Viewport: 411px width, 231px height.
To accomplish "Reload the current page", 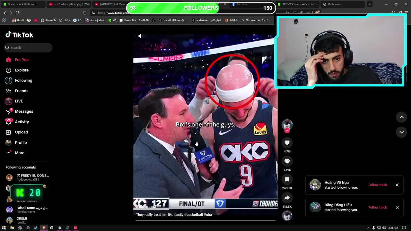I will [17, 13].
